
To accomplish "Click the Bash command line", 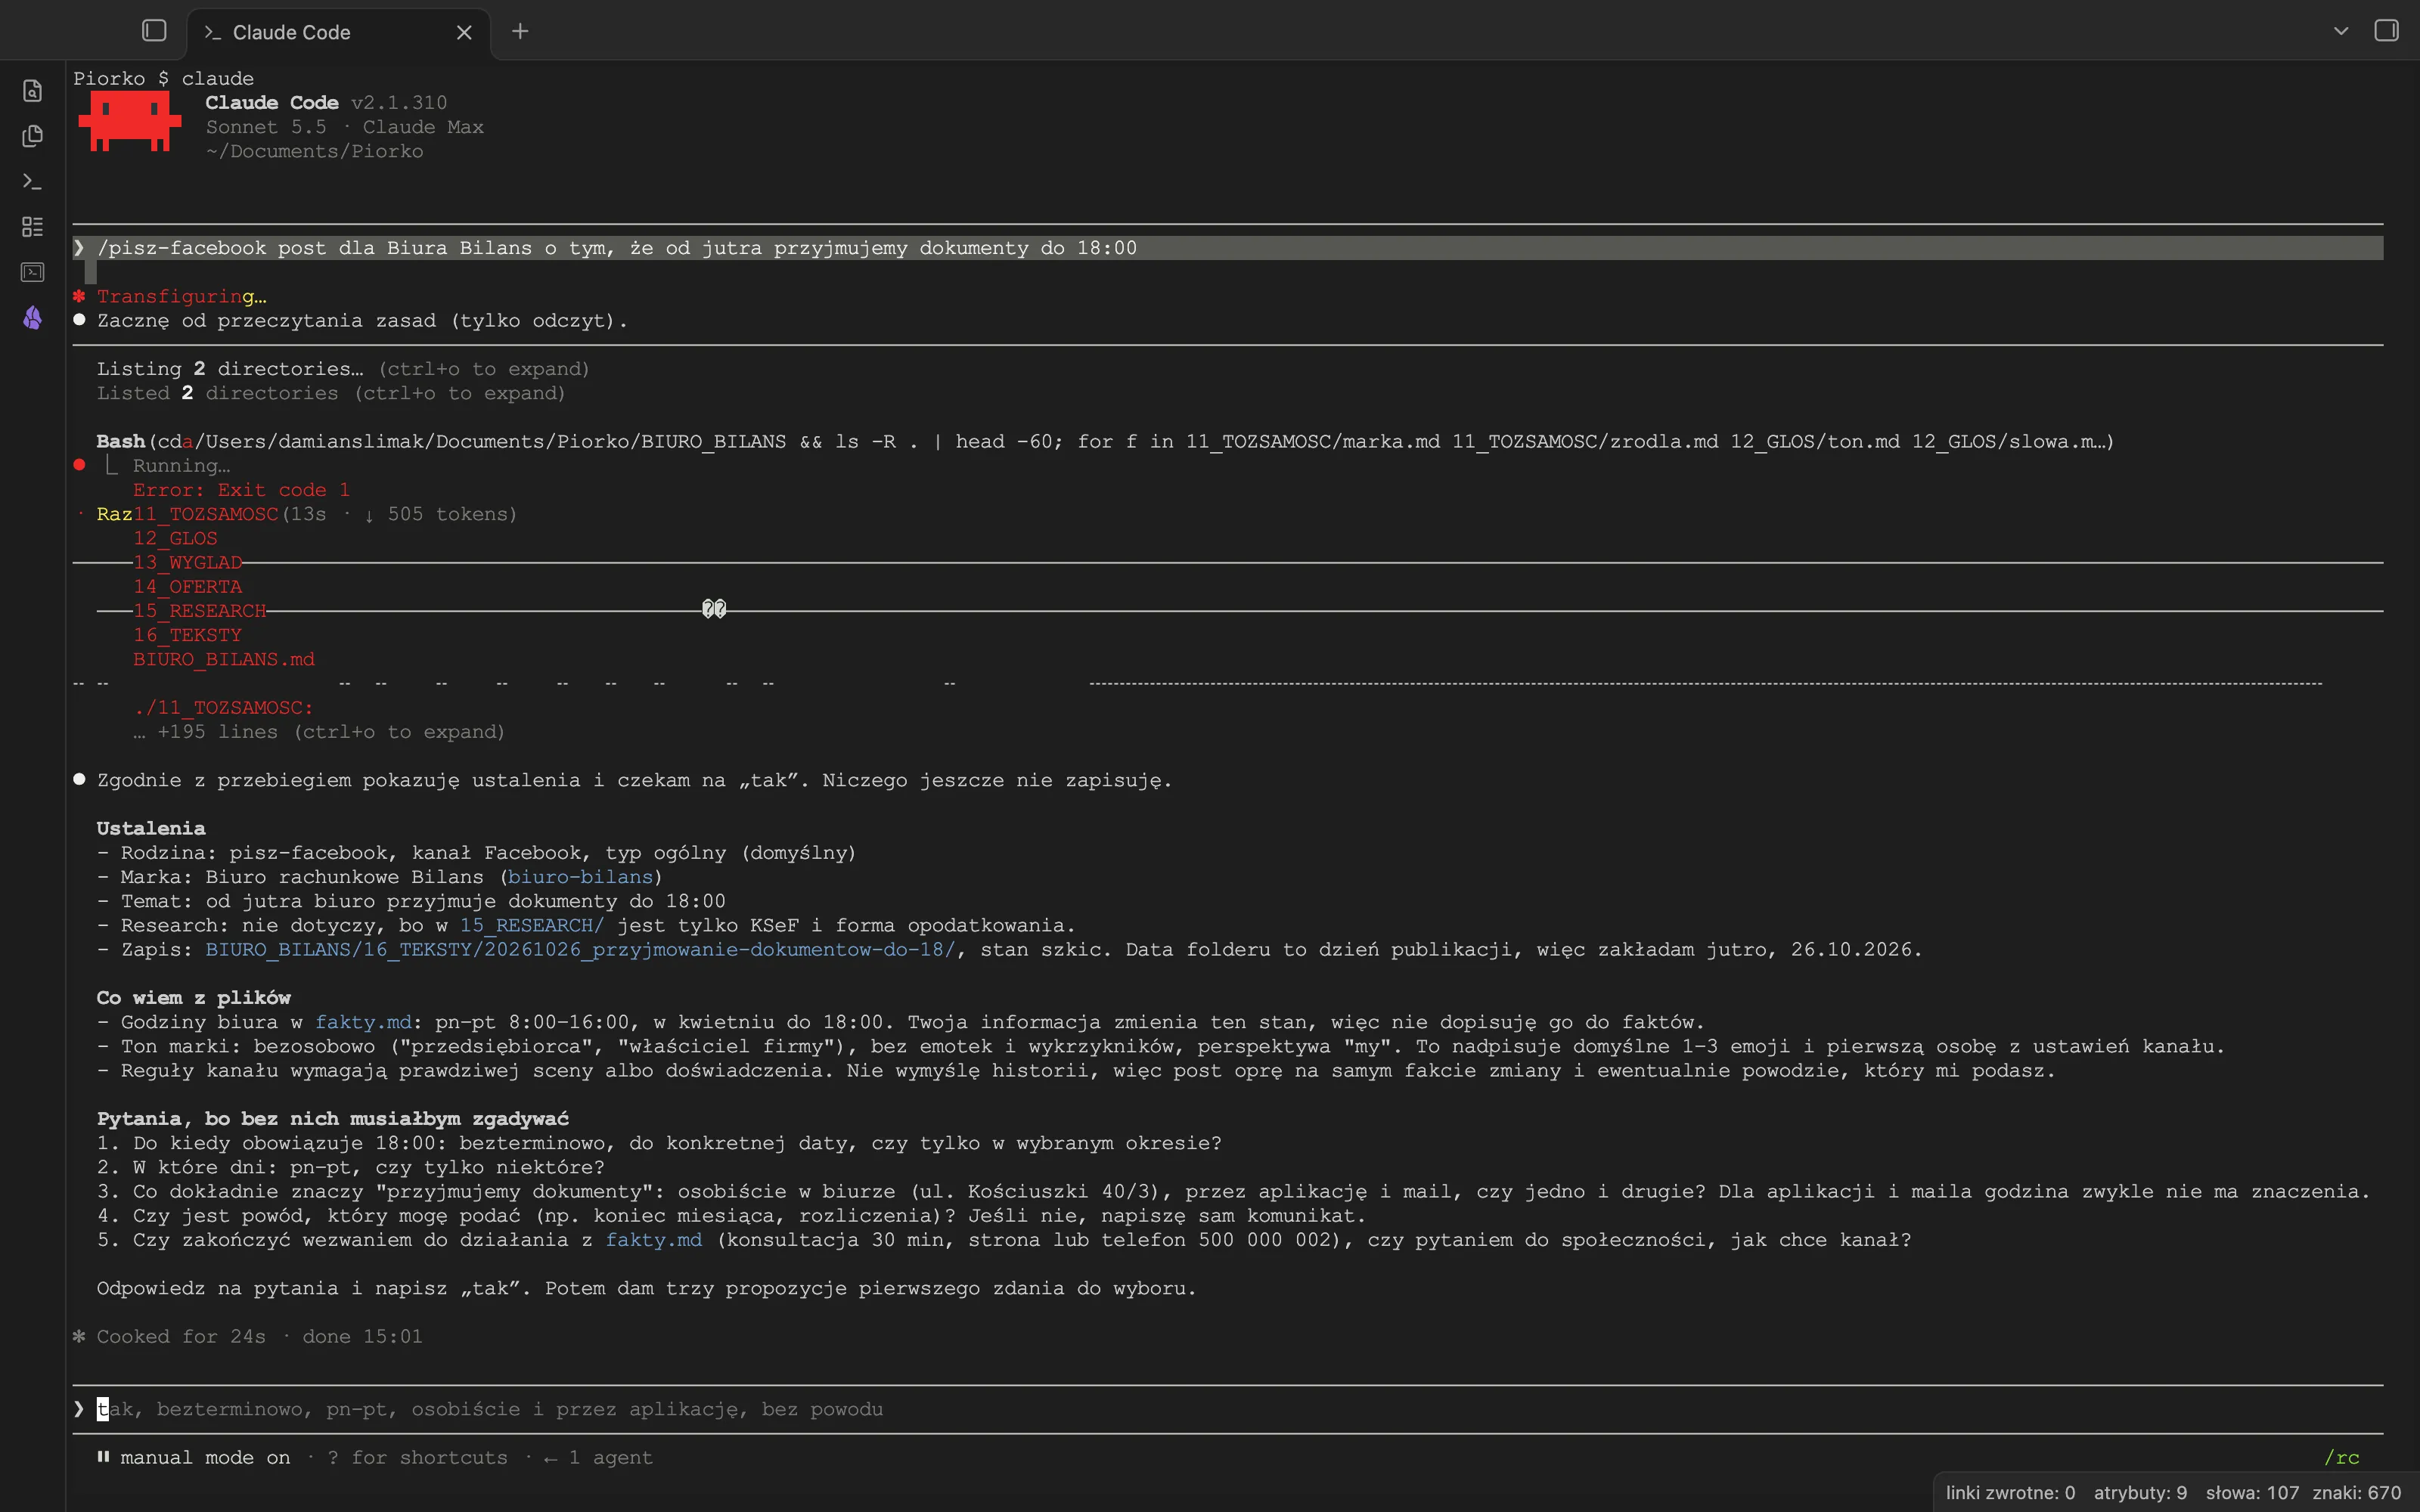I will click(1105, 441).
